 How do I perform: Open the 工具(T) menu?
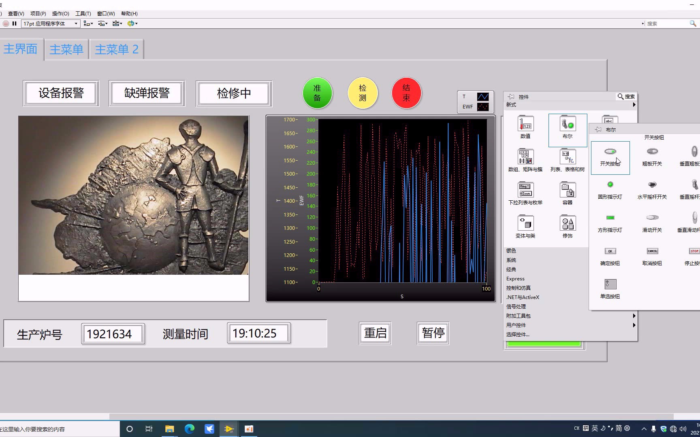[83, 13]
